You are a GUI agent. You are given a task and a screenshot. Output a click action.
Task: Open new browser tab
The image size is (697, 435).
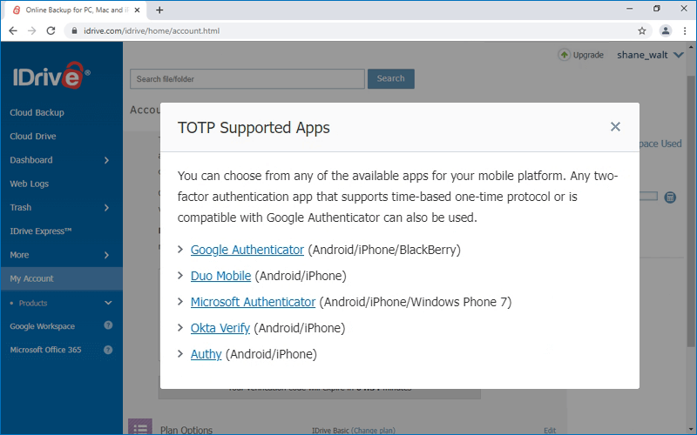click(159, 10)
